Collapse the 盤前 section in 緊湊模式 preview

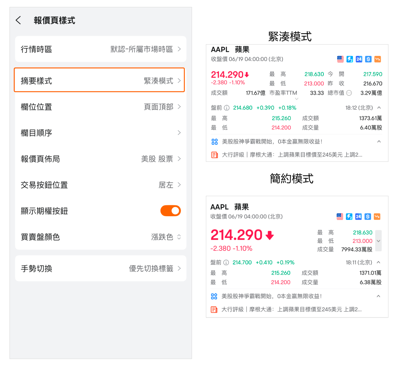[x=379, y=108]
